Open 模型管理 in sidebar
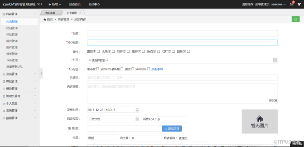 point(12,54)
